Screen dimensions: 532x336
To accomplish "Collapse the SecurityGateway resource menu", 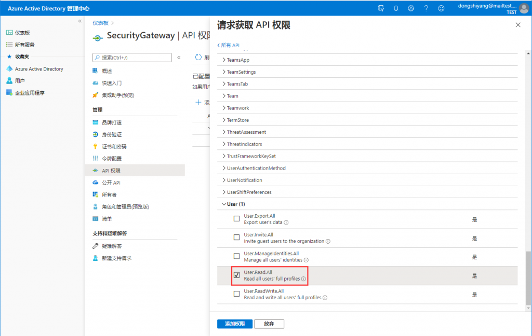I will tap(179, 58).
